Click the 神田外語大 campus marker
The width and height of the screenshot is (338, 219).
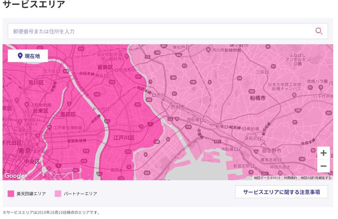click(x=280, y=173)
